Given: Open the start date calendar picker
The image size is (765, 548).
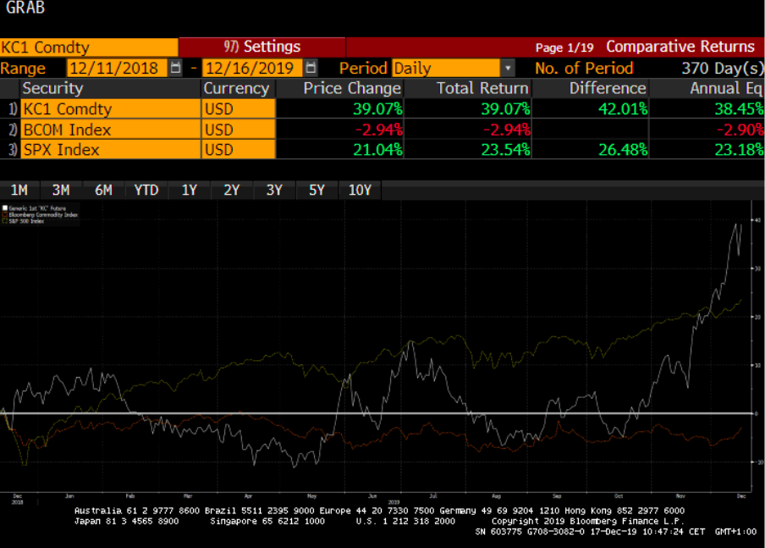Looking at the screenshot, I should point(175,68).
